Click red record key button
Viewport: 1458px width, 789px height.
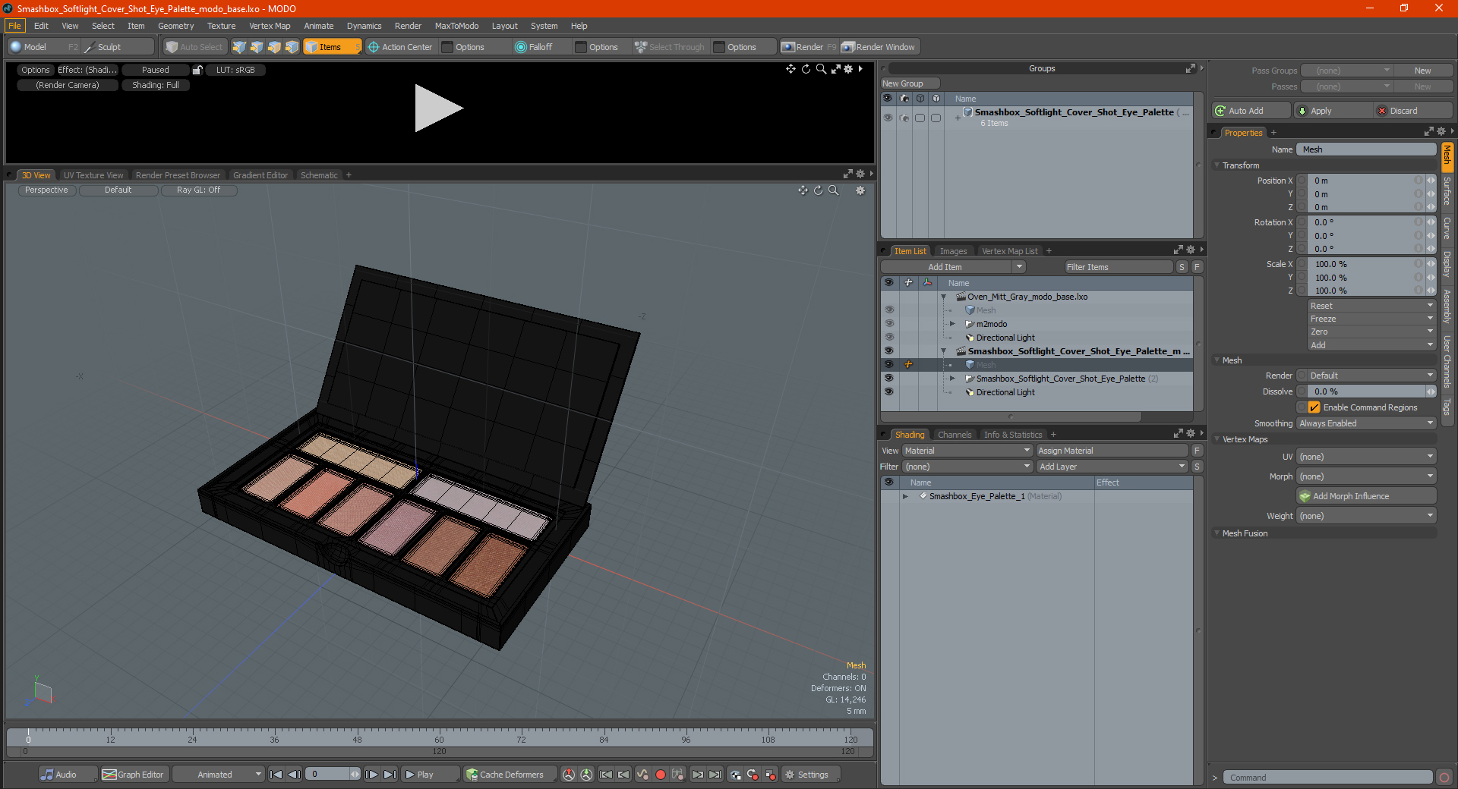tap(661, 775)
